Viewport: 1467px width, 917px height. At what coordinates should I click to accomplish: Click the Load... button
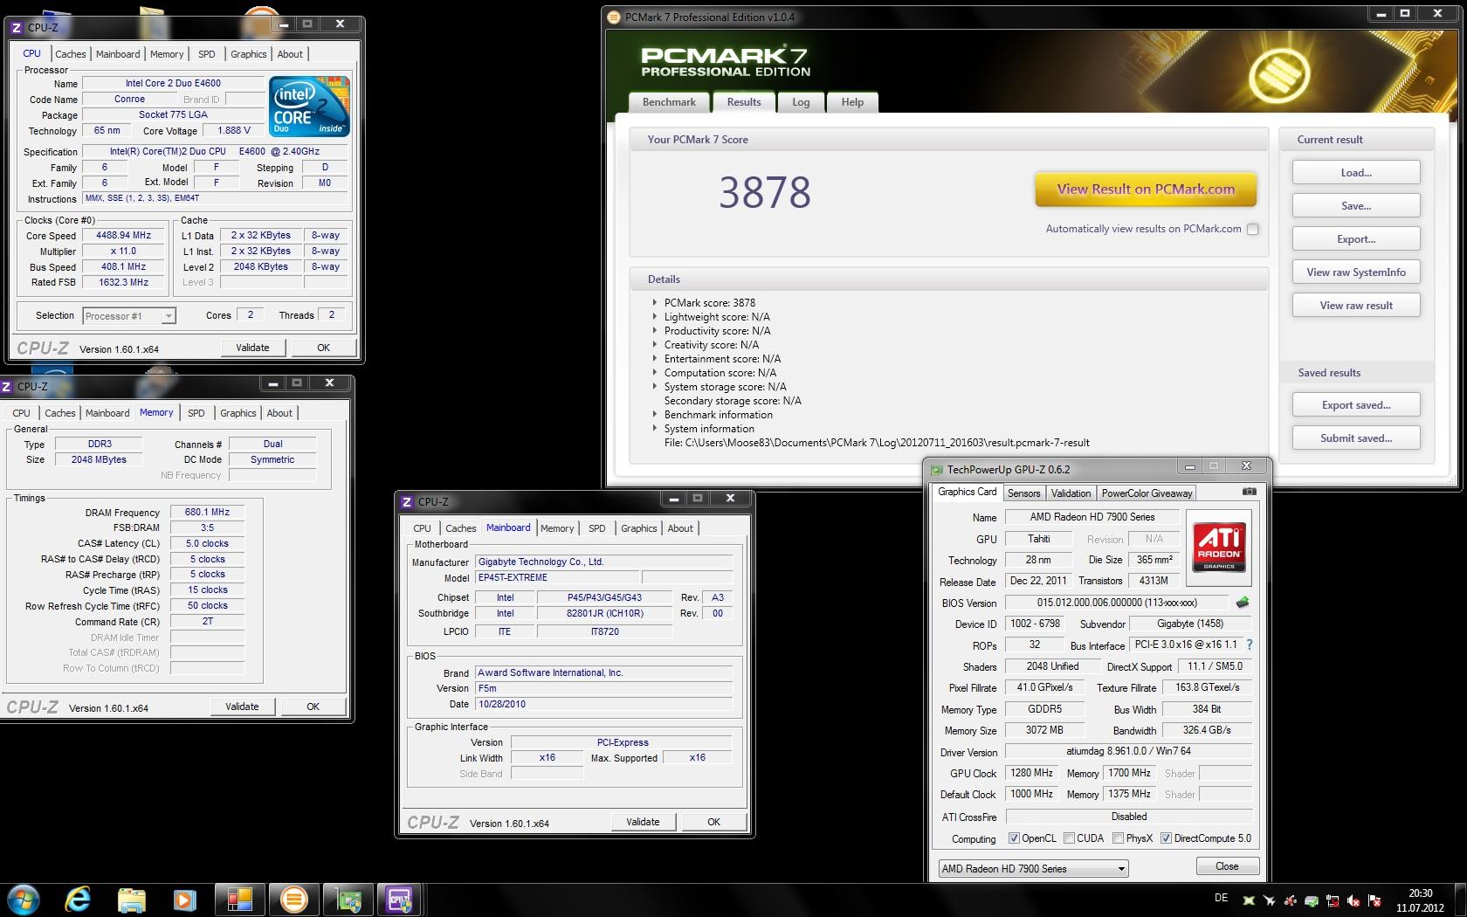[x=1356, y=173]
